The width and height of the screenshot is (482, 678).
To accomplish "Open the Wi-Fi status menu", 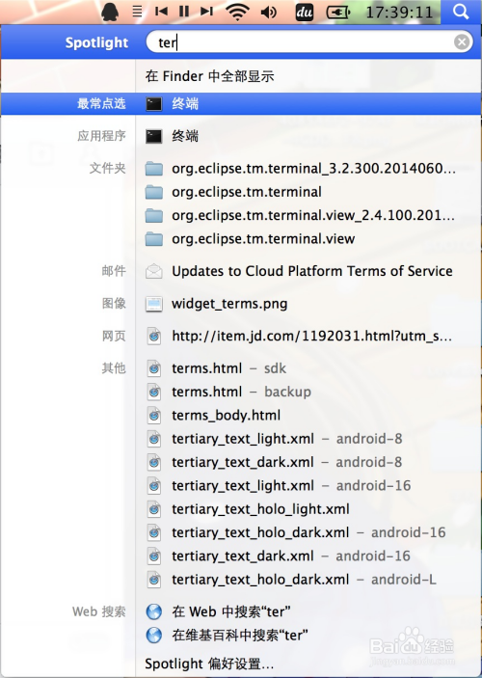I will pos(237,12).
